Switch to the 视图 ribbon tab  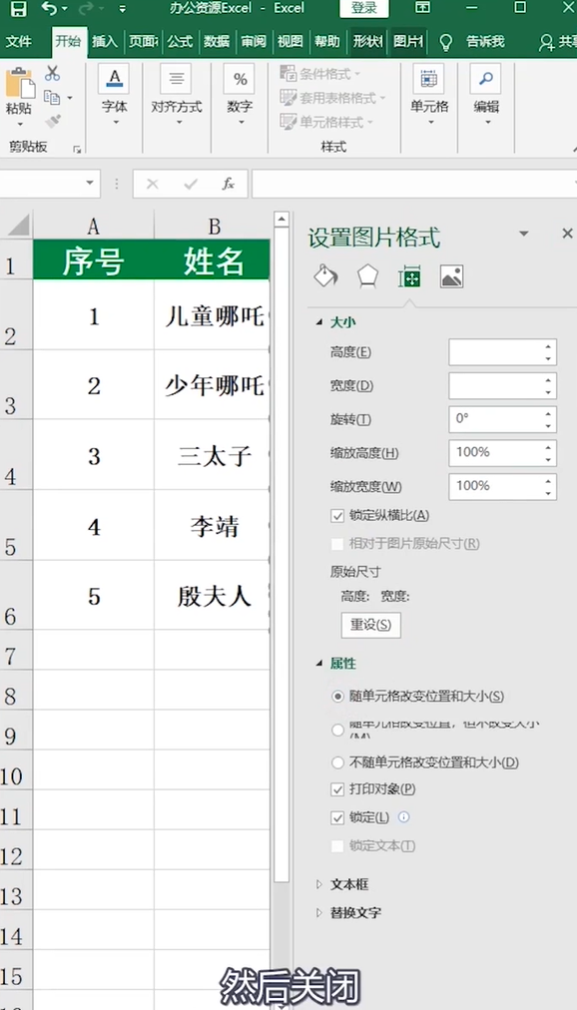pyautogui.click(x=290, y=42)
